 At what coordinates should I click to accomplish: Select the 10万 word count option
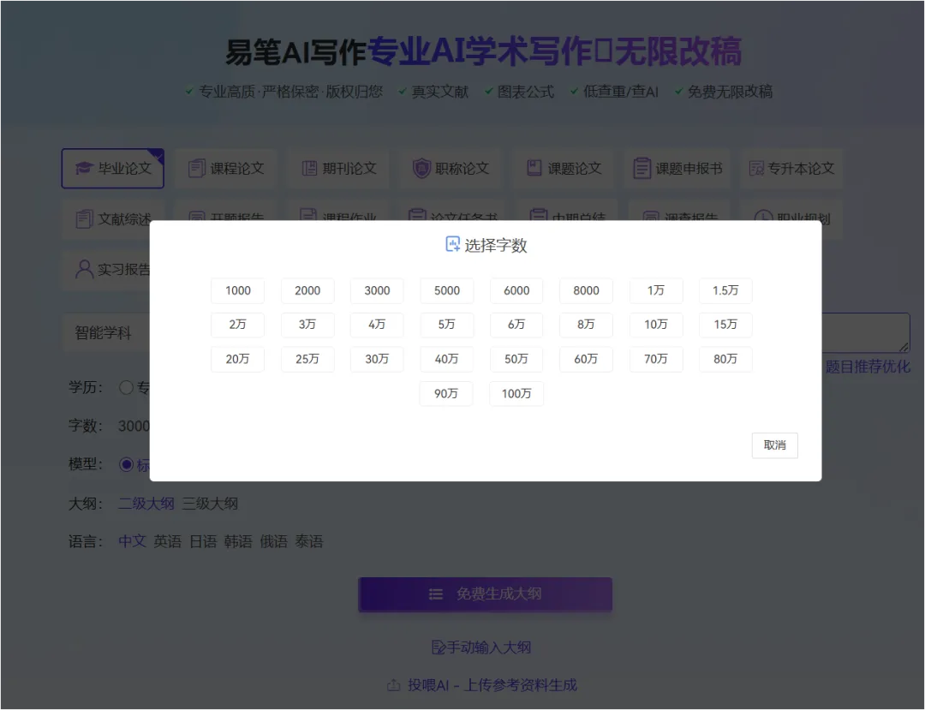click(656, 325)
